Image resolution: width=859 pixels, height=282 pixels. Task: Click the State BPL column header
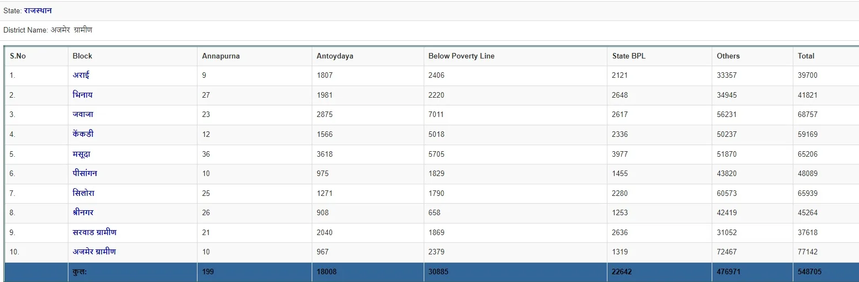tap(628, 56)
